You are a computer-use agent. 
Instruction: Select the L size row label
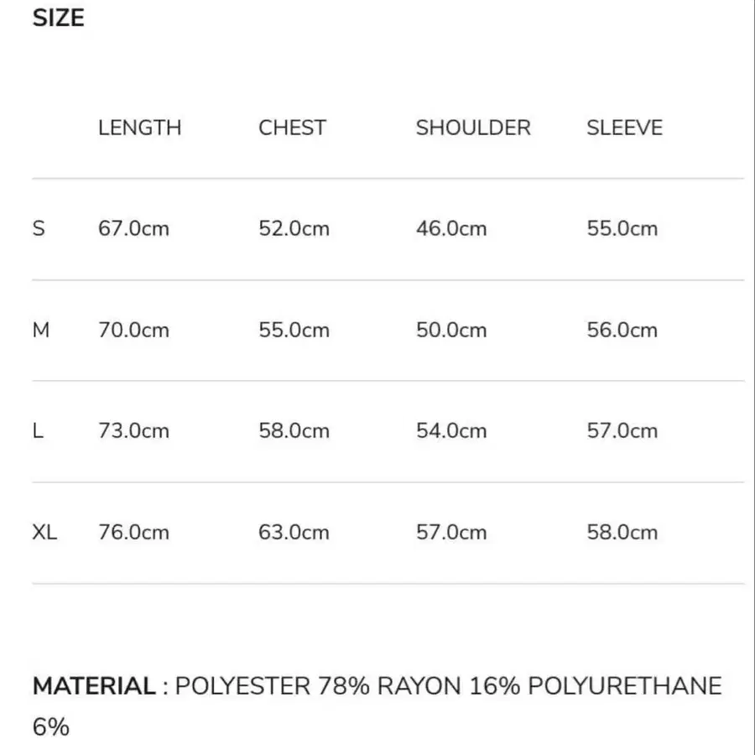click(x=38, y=431)
